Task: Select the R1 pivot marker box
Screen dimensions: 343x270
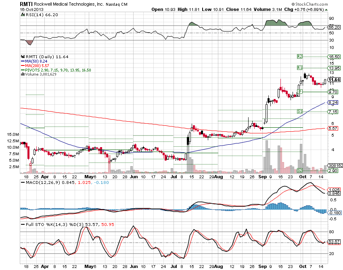Action: (300, 68)
